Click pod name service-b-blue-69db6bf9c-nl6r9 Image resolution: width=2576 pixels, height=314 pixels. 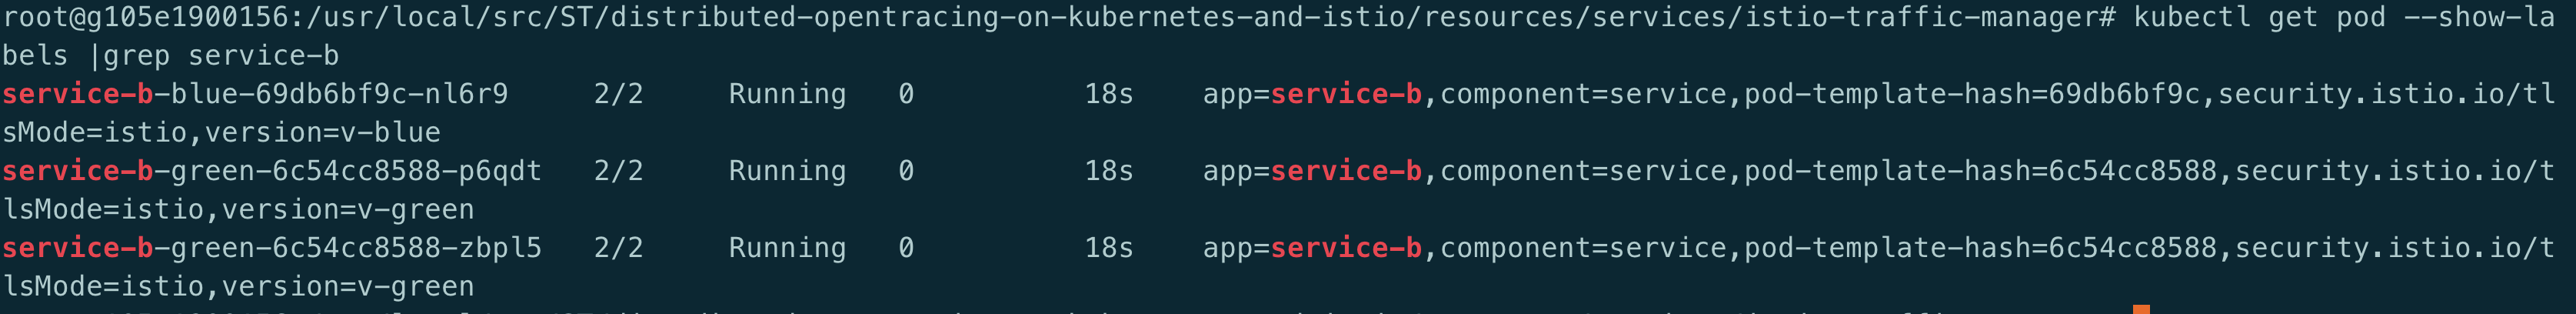point(255,94)
